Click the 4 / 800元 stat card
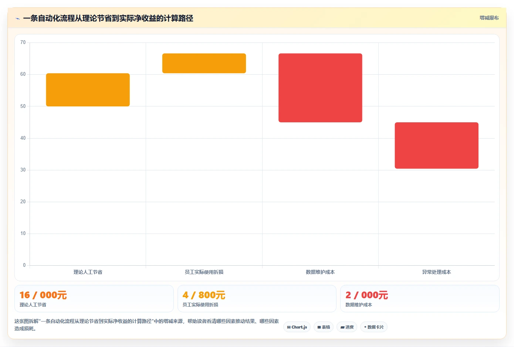Screen dimensions: 514x347 257,299
